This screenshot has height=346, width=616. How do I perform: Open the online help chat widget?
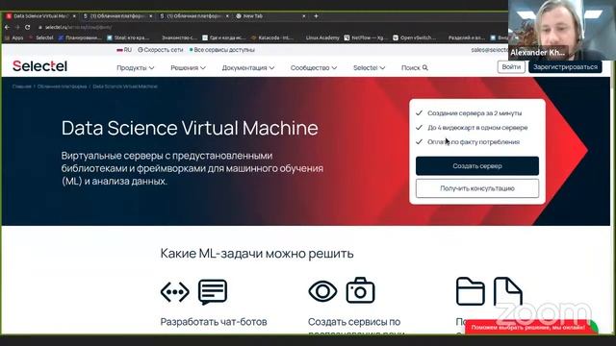[x=531, y=327]
